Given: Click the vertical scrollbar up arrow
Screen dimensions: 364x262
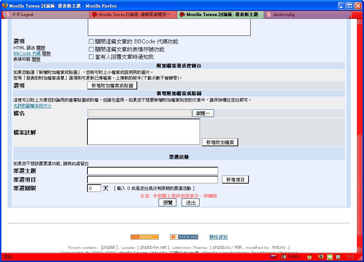Looking at the screenshot, I should [360, 22].
